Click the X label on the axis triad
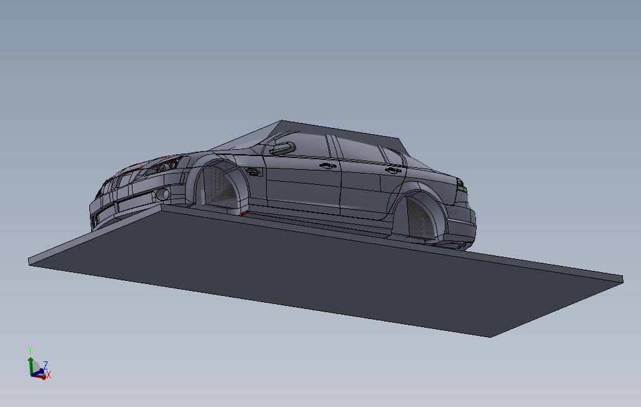This screenshot has height=407, width=641. click(49, 375)
